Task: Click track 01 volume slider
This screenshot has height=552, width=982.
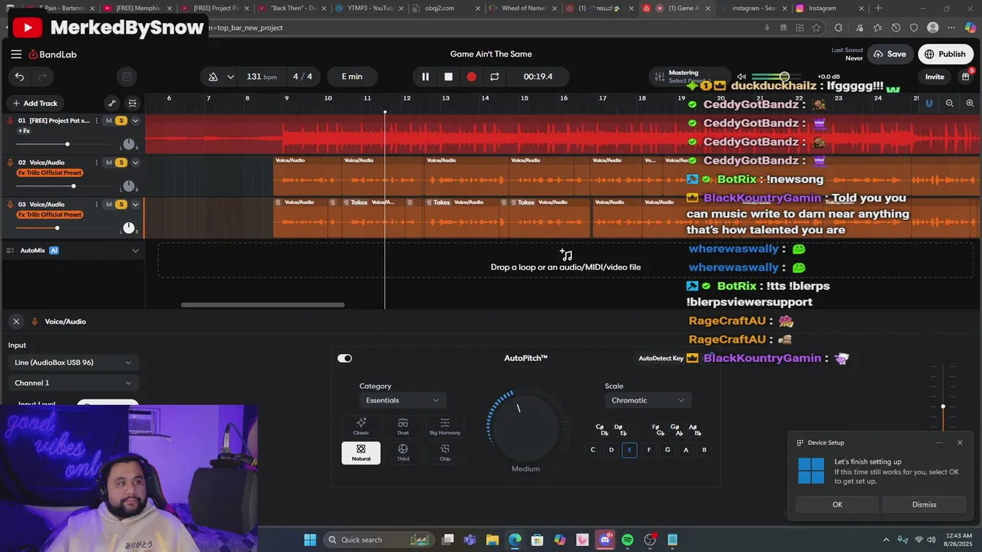Action: [68, 144]
